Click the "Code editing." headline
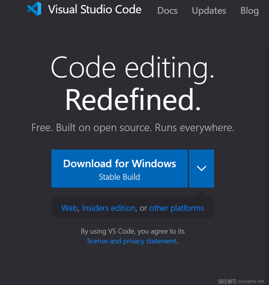Viewport: 269px width, 285px height. click(x=133, y=69)
